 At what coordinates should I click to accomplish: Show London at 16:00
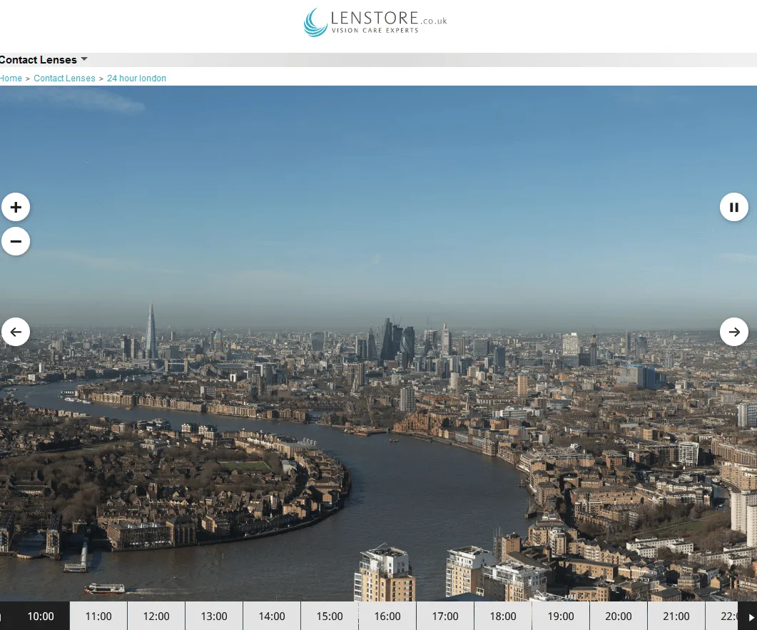click(387, 616)
